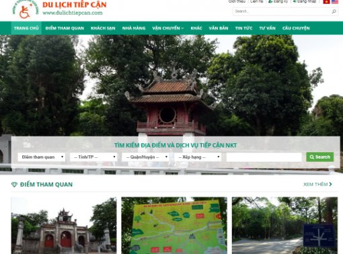Open the Nhà hàng menu item
This screenshot has width=343, height=254.
[x=134, y=28]
